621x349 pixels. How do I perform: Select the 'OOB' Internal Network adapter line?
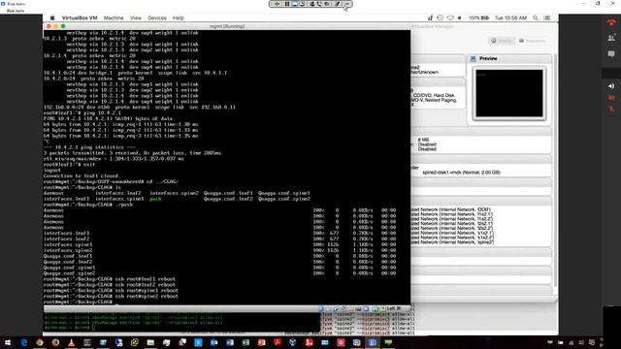(451, 209)
